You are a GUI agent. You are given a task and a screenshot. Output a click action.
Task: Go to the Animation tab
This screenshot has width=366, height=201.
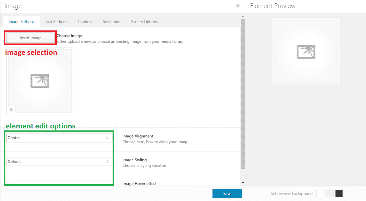coord(111,22)
